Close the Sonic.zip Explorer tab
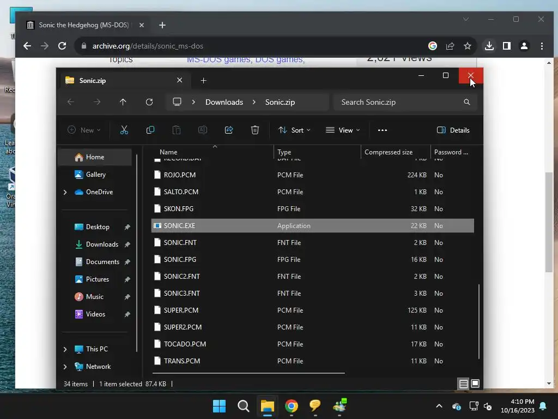558x419 pixels. 179,80
